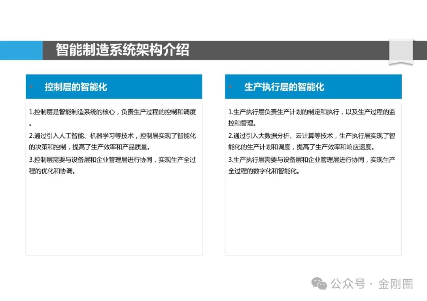Click the text line 2.通过引入人工智能、机器学习等技术
427x301 pixels.
tap(112, 136)
